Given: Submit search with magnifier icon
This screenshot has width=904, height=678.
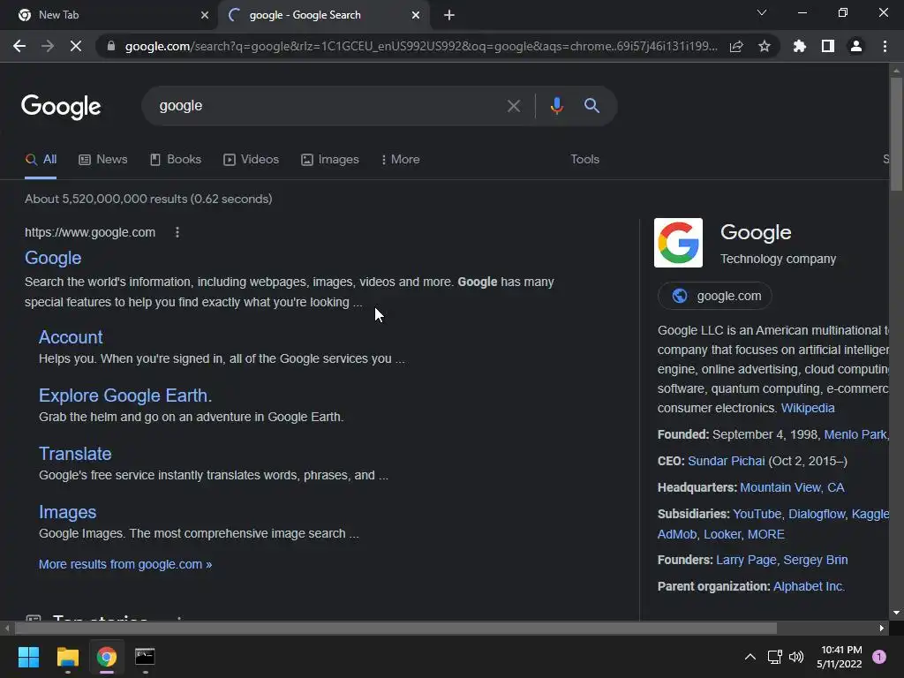Looking at the screenshot, I should pos(592,106).
